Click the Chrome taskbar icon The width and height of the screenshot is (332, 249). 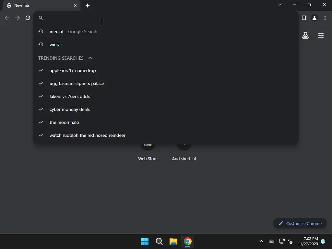(188, 241)
